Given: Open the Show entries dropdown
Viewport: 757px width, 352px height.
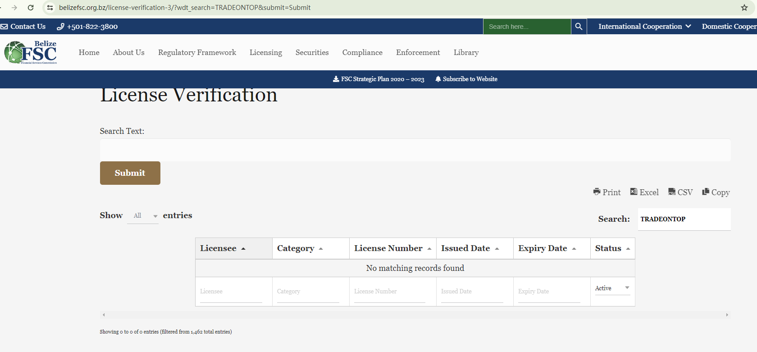Looking at the screenshot, I should [x=143, y=216].
